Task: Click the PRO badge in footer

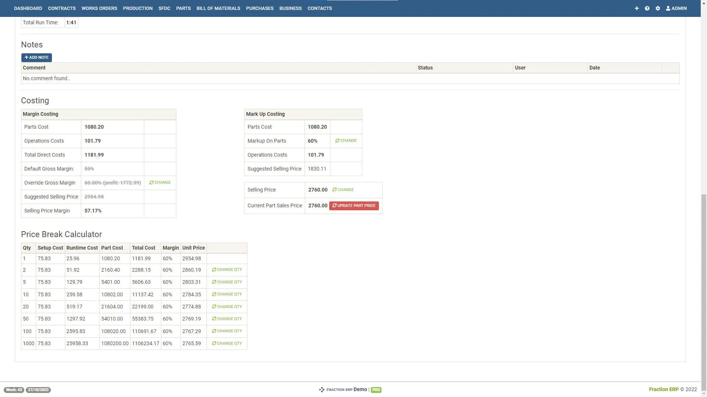Action: click(x=376, y=390)
